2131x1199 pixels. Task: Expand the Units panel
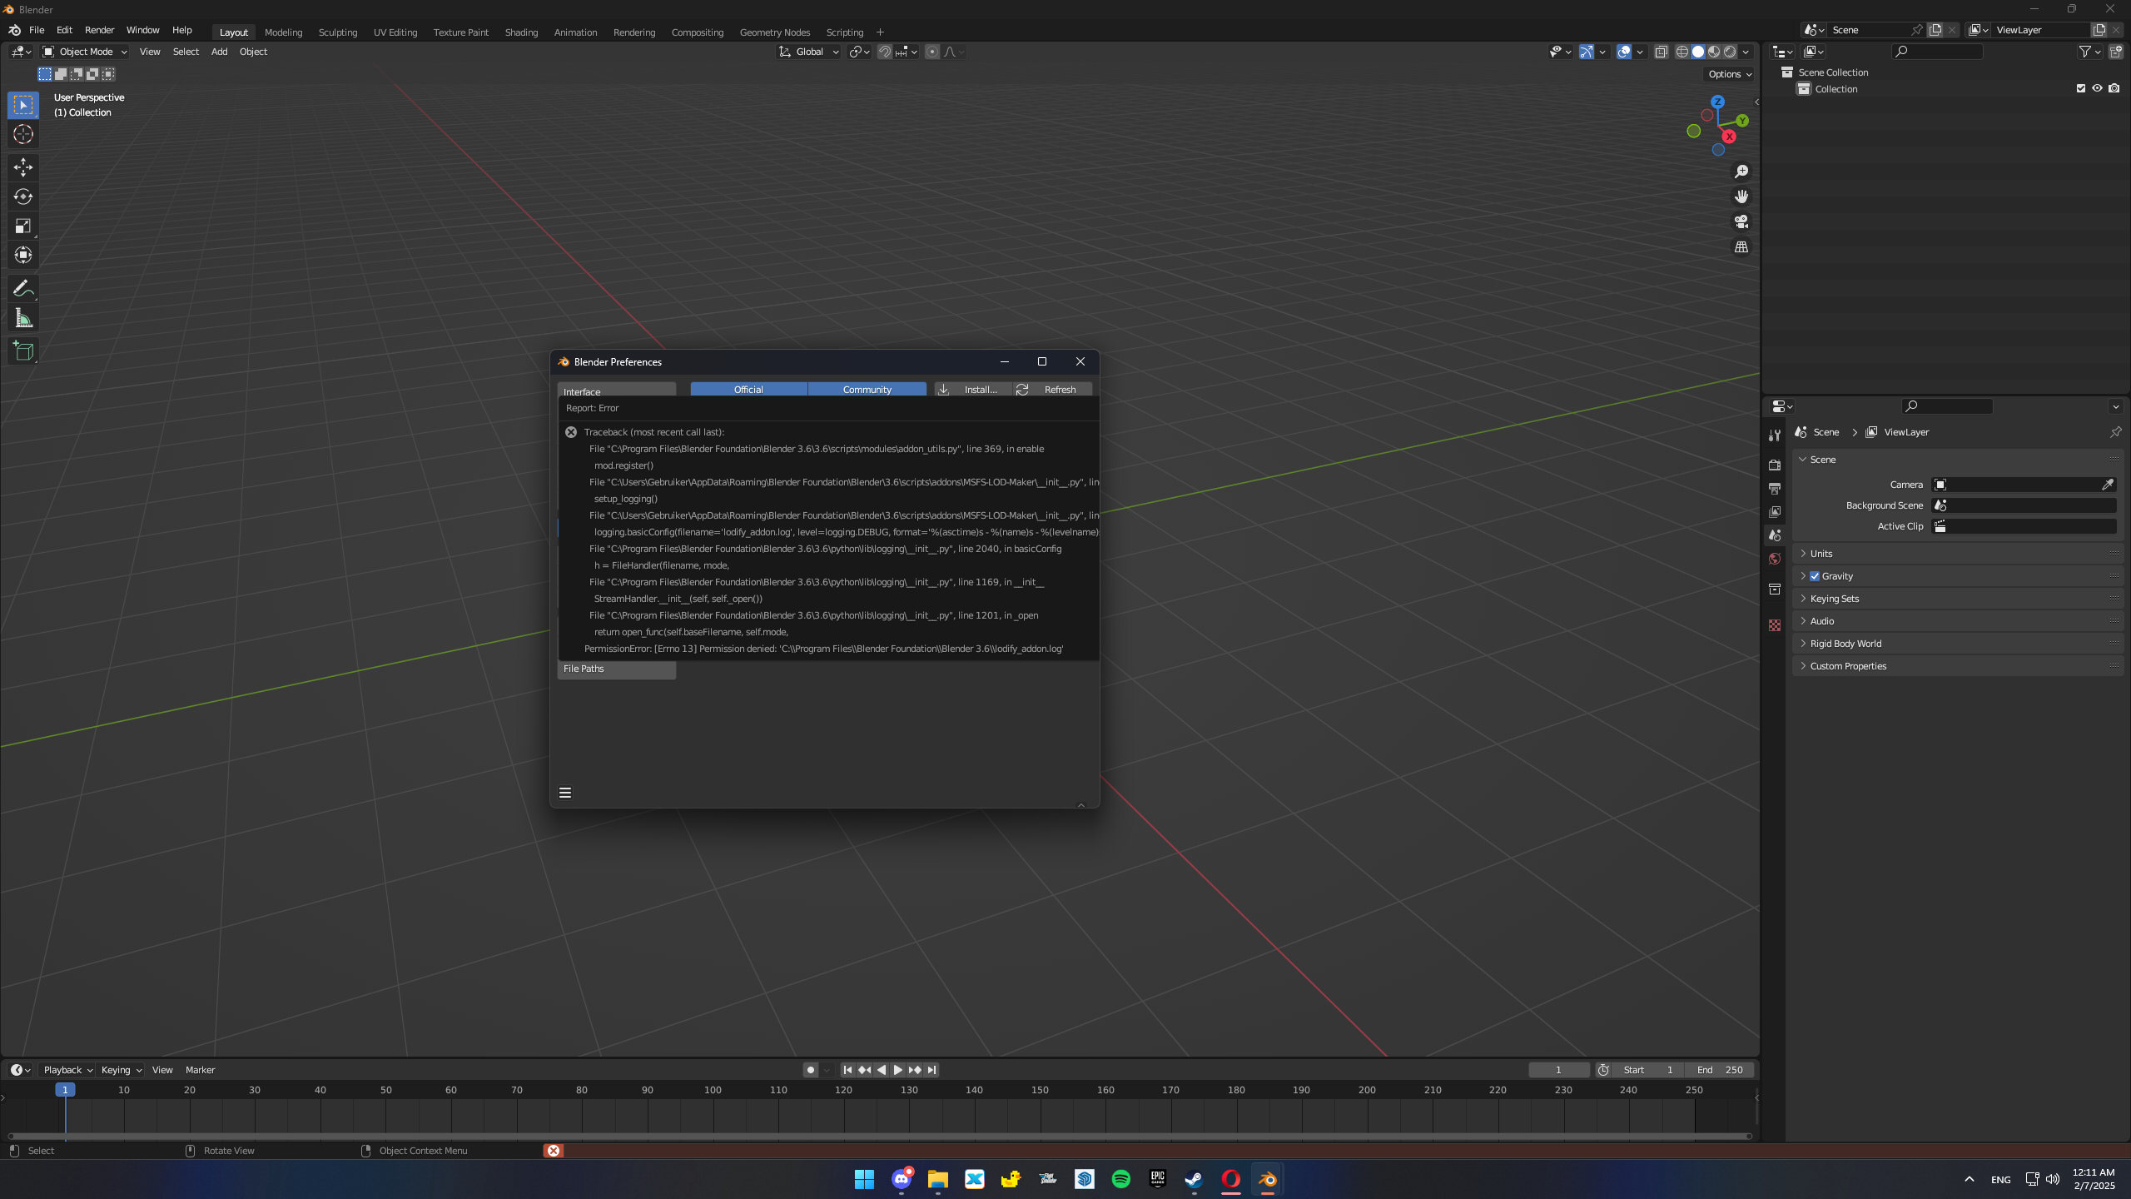tap(1958, 554)
